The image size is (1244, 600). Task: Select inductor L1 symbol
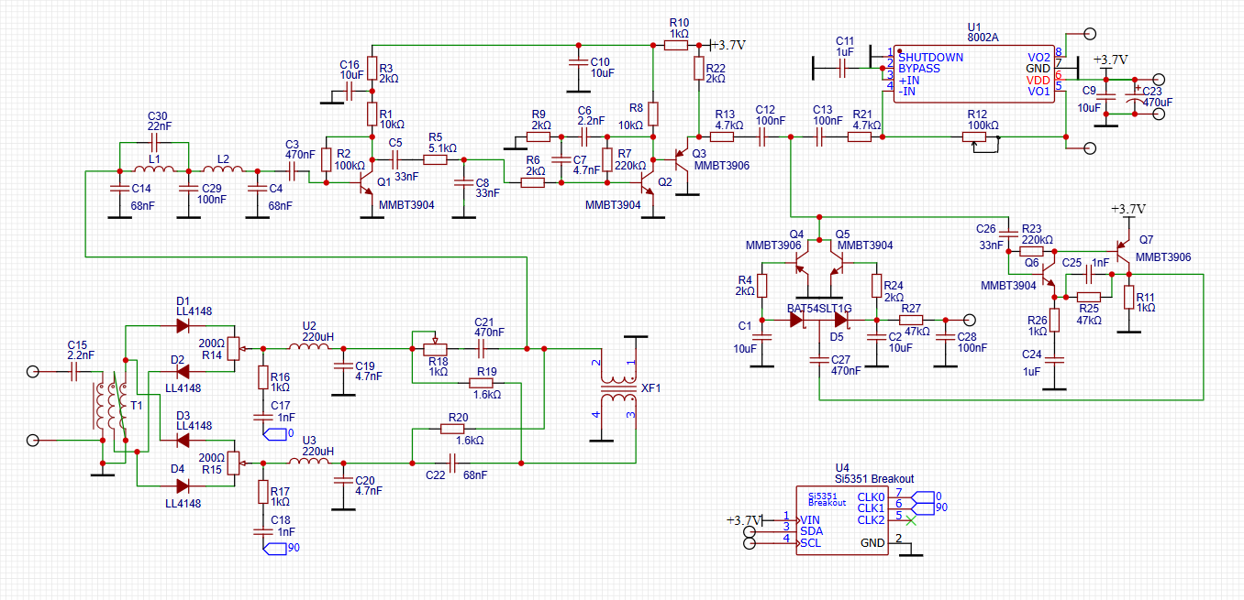coord(153,170)
